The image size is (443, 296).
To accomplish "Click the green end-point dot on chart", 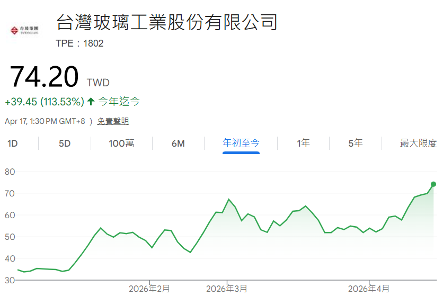I will point(433,184).
